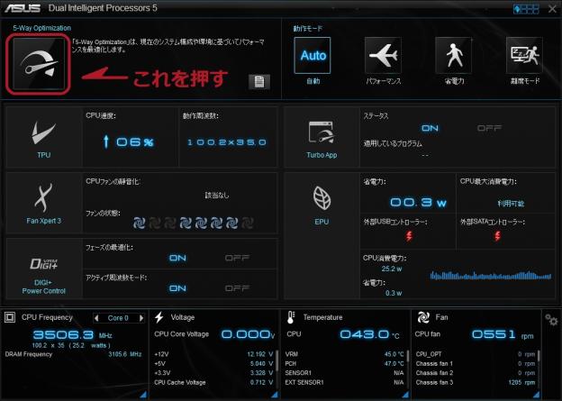Start 5-Way Optimization with the speedometer icon

pyautogui.click(x=39, y=65)
